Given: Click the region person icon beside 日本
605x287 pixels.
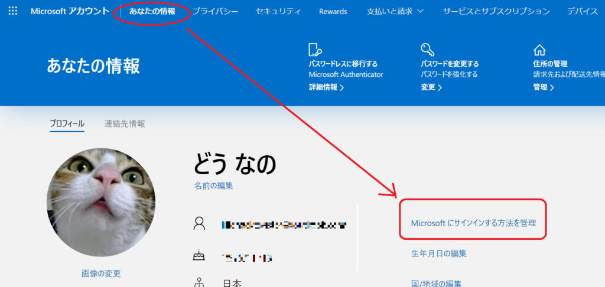Looking at the screenshot, I should point(199,283).
